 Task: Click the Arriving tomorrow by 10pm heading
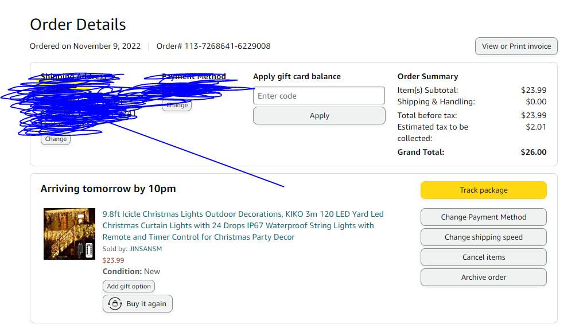click(x=108, y=189)
